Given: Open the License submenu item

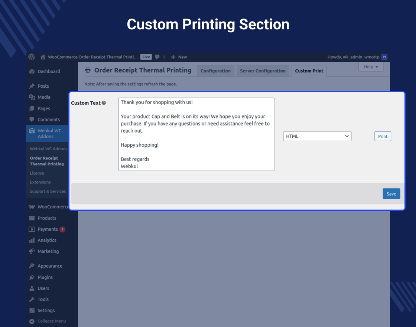Looking at the screenshot, I should (x=37, y=173).
